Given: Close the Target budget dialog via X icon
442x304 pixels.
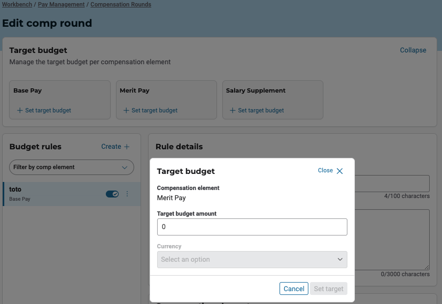Looking at the screenshot, I should pyautogui.click(x=339, y=171).
